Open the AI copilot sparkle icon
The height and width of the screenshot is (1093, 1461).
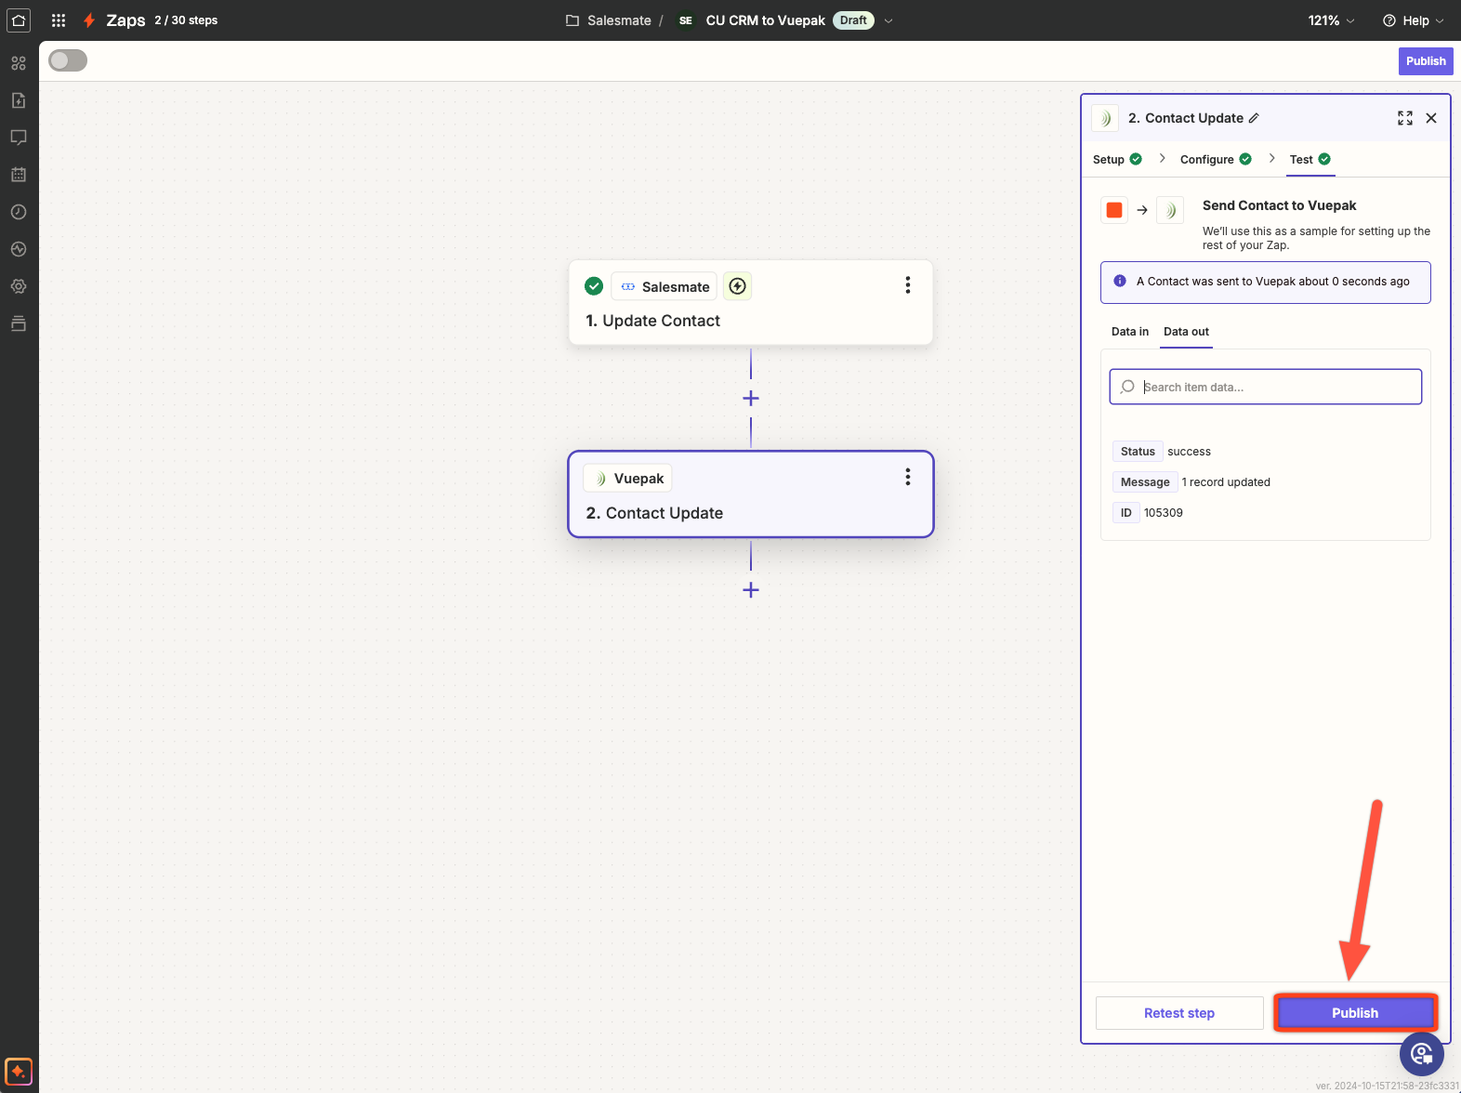pyautogui.click(x=19, y=1072)
